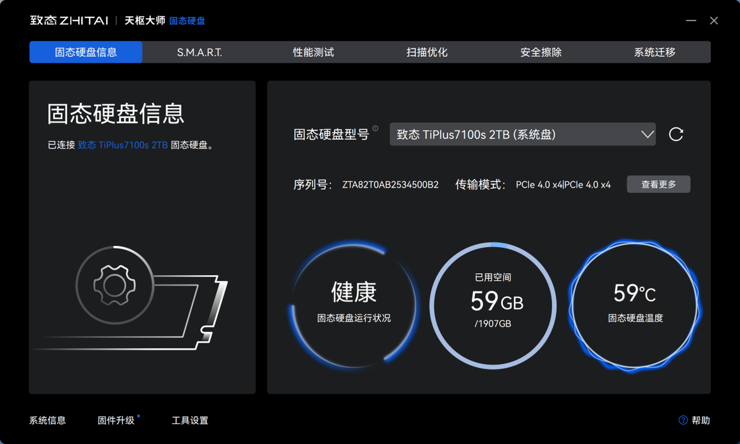The width and height of the screenshot is (740, 444).
Task: Switch to the 固态硬盘信息 tab
Action: (86, 52)
